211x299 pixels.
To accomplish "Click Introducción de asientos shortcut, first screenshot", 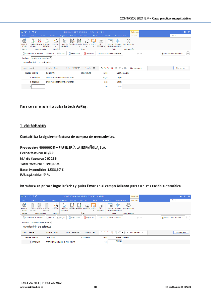I will click(x=33, y=53).
